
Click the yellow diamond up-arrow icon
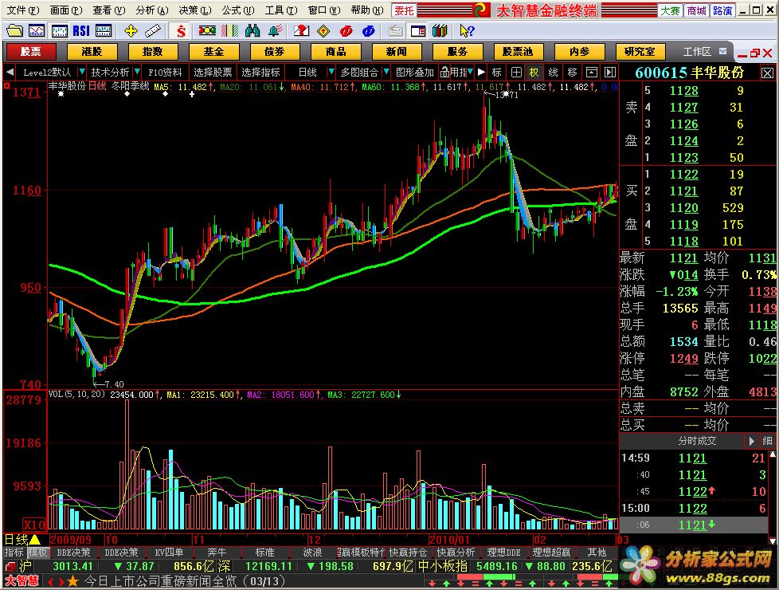pyautogui.click(x=323, y=31)
